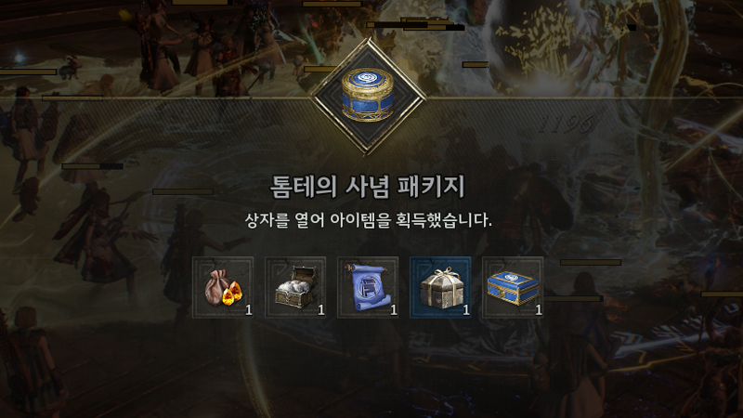Viewport: 743px width, 418px height.
Task: Click quantity 1 on the blue chest slot
Action: pyautogui.click(x=539, y=310)
